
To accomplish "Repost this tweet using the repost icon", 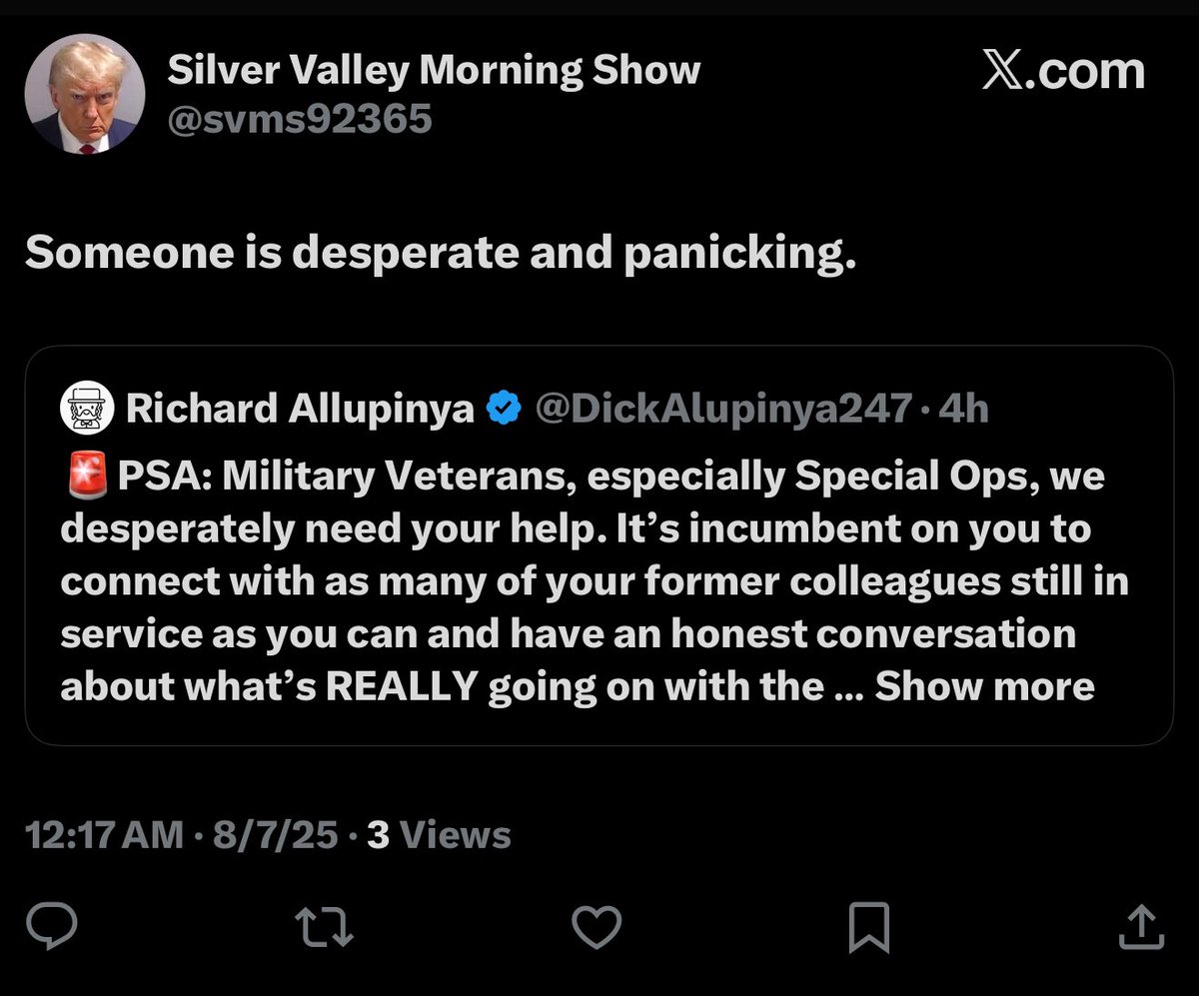I will tap(328, 926).
